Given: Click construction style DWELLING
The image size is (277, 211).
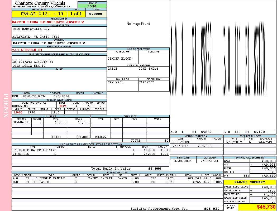Looking at the screenshot, I should pyautogui.click(x=20, y=106).
